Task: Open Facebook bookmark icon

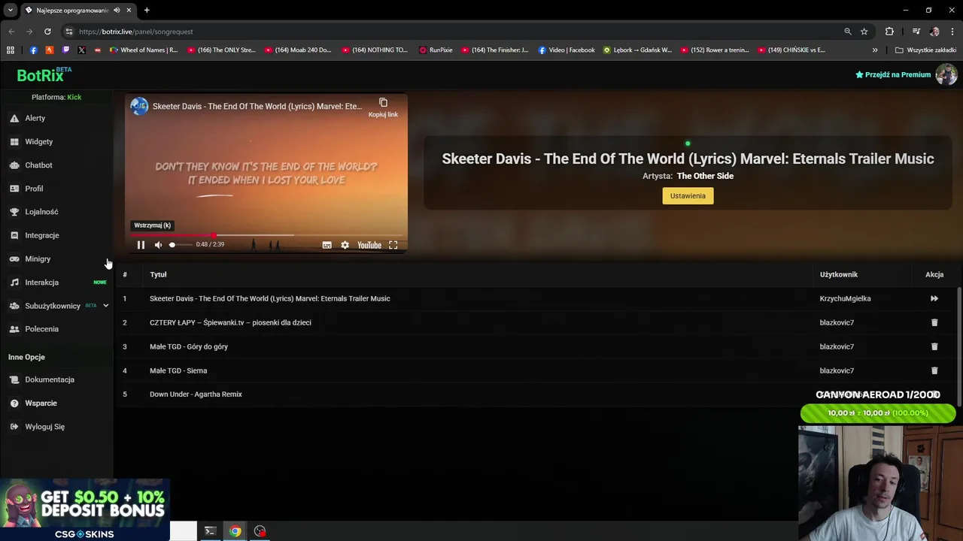Action: click(33, 50)
